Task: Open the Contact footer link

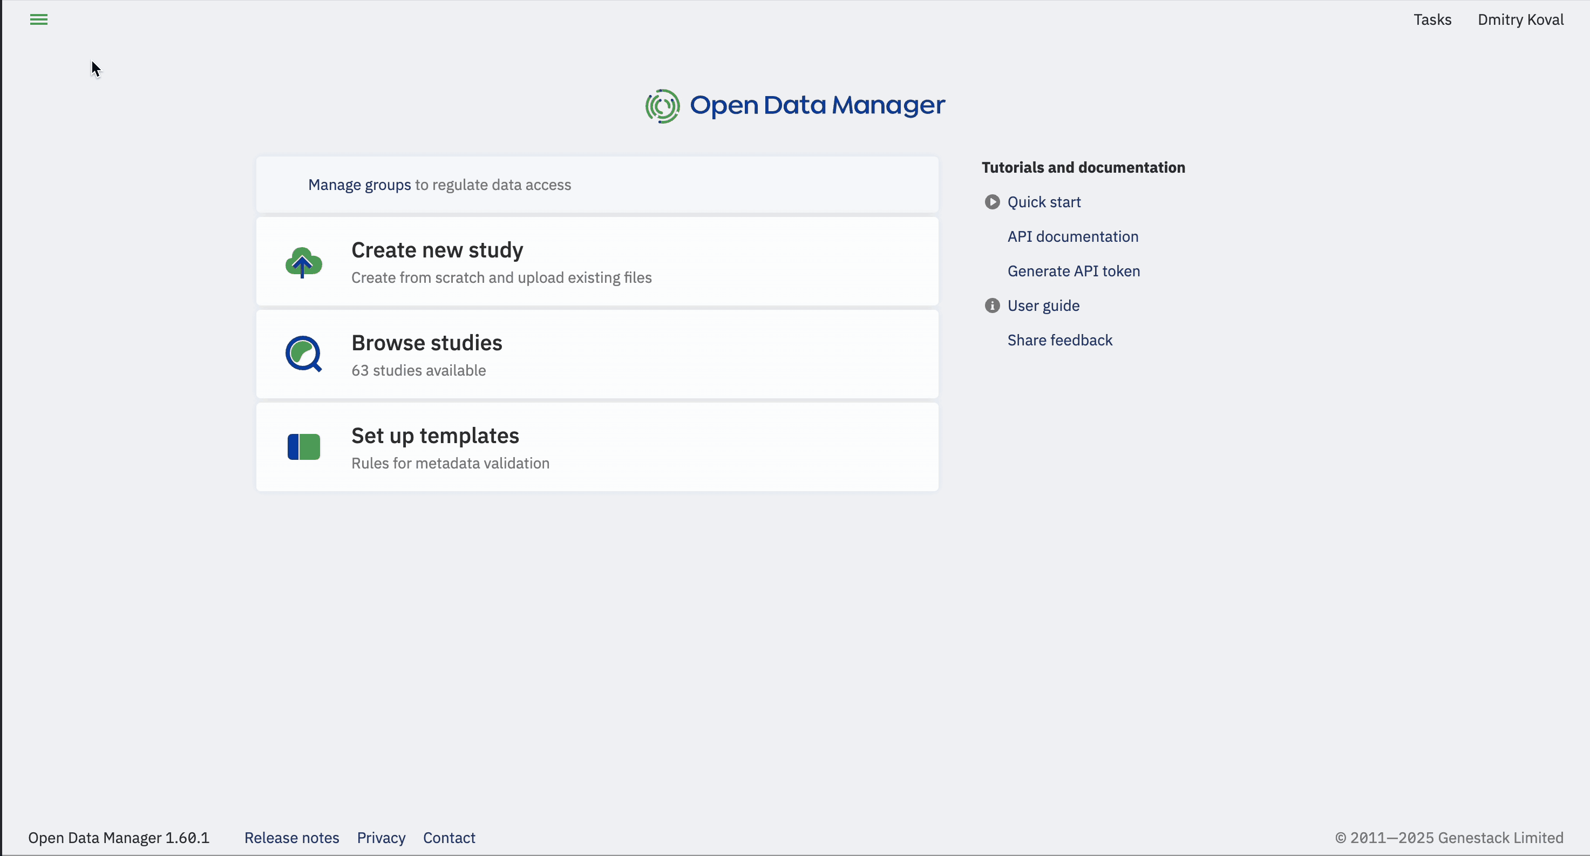Action: [449, 838]
